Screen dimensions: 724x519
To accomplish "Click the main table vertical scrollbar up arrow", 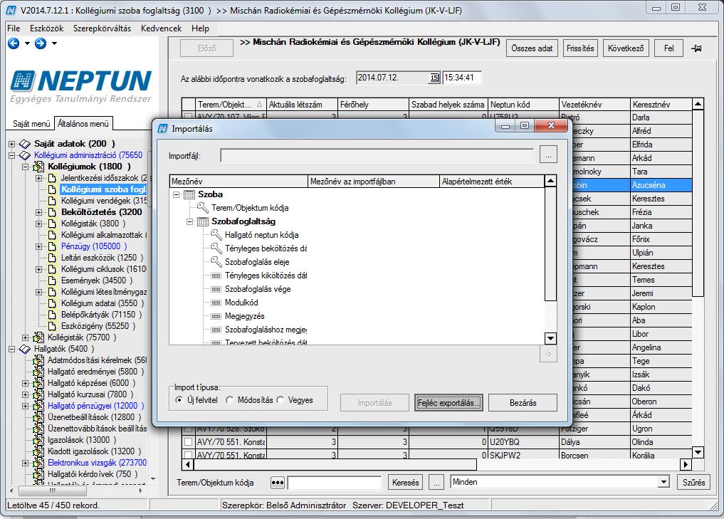I will click(x=698, y=104).
